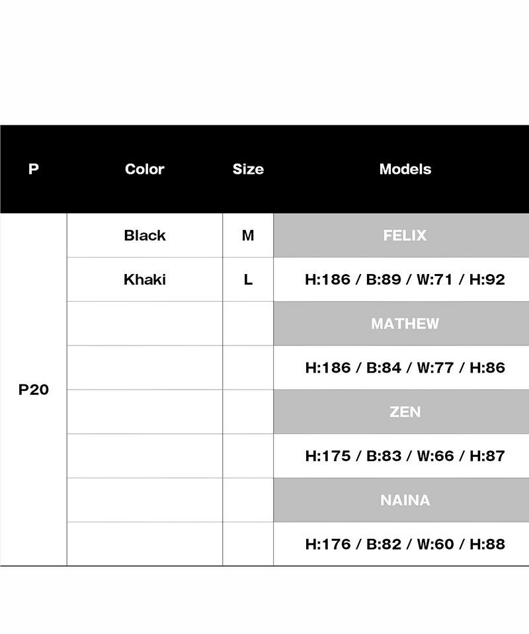Click the Models column header

coord(405,169)
